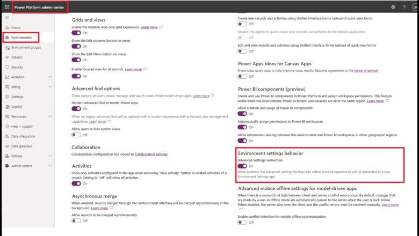Image resolution: width=419 pixels, height=236 pixels.
Task: Click the Billing icon in the sidebar
Action: point(7,87)
